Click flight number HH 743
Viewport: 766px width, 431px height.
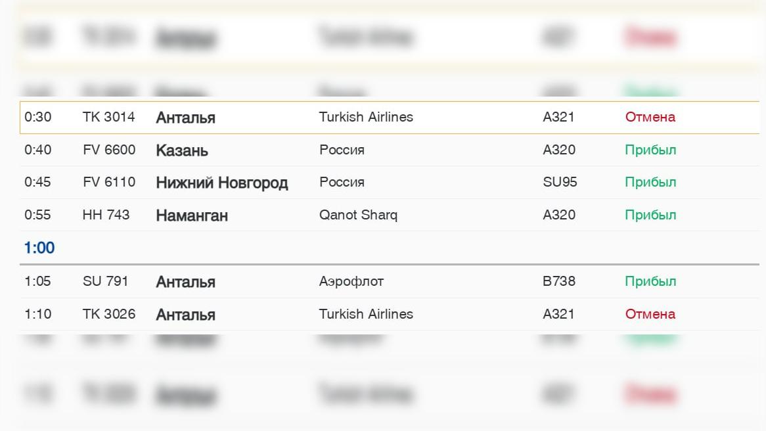click(106, 215)
